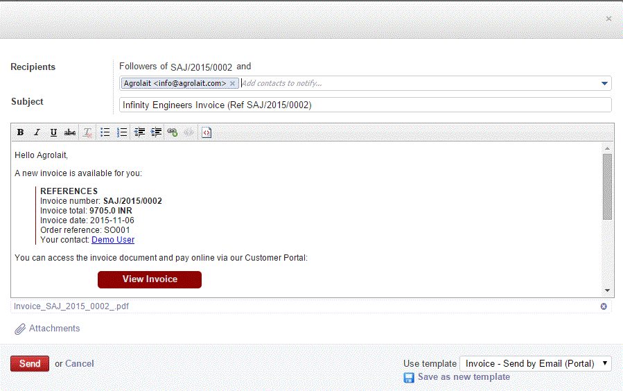The image size is (623, 391).
Task: Increase indent of paragraph
Action: click(156, 132)
